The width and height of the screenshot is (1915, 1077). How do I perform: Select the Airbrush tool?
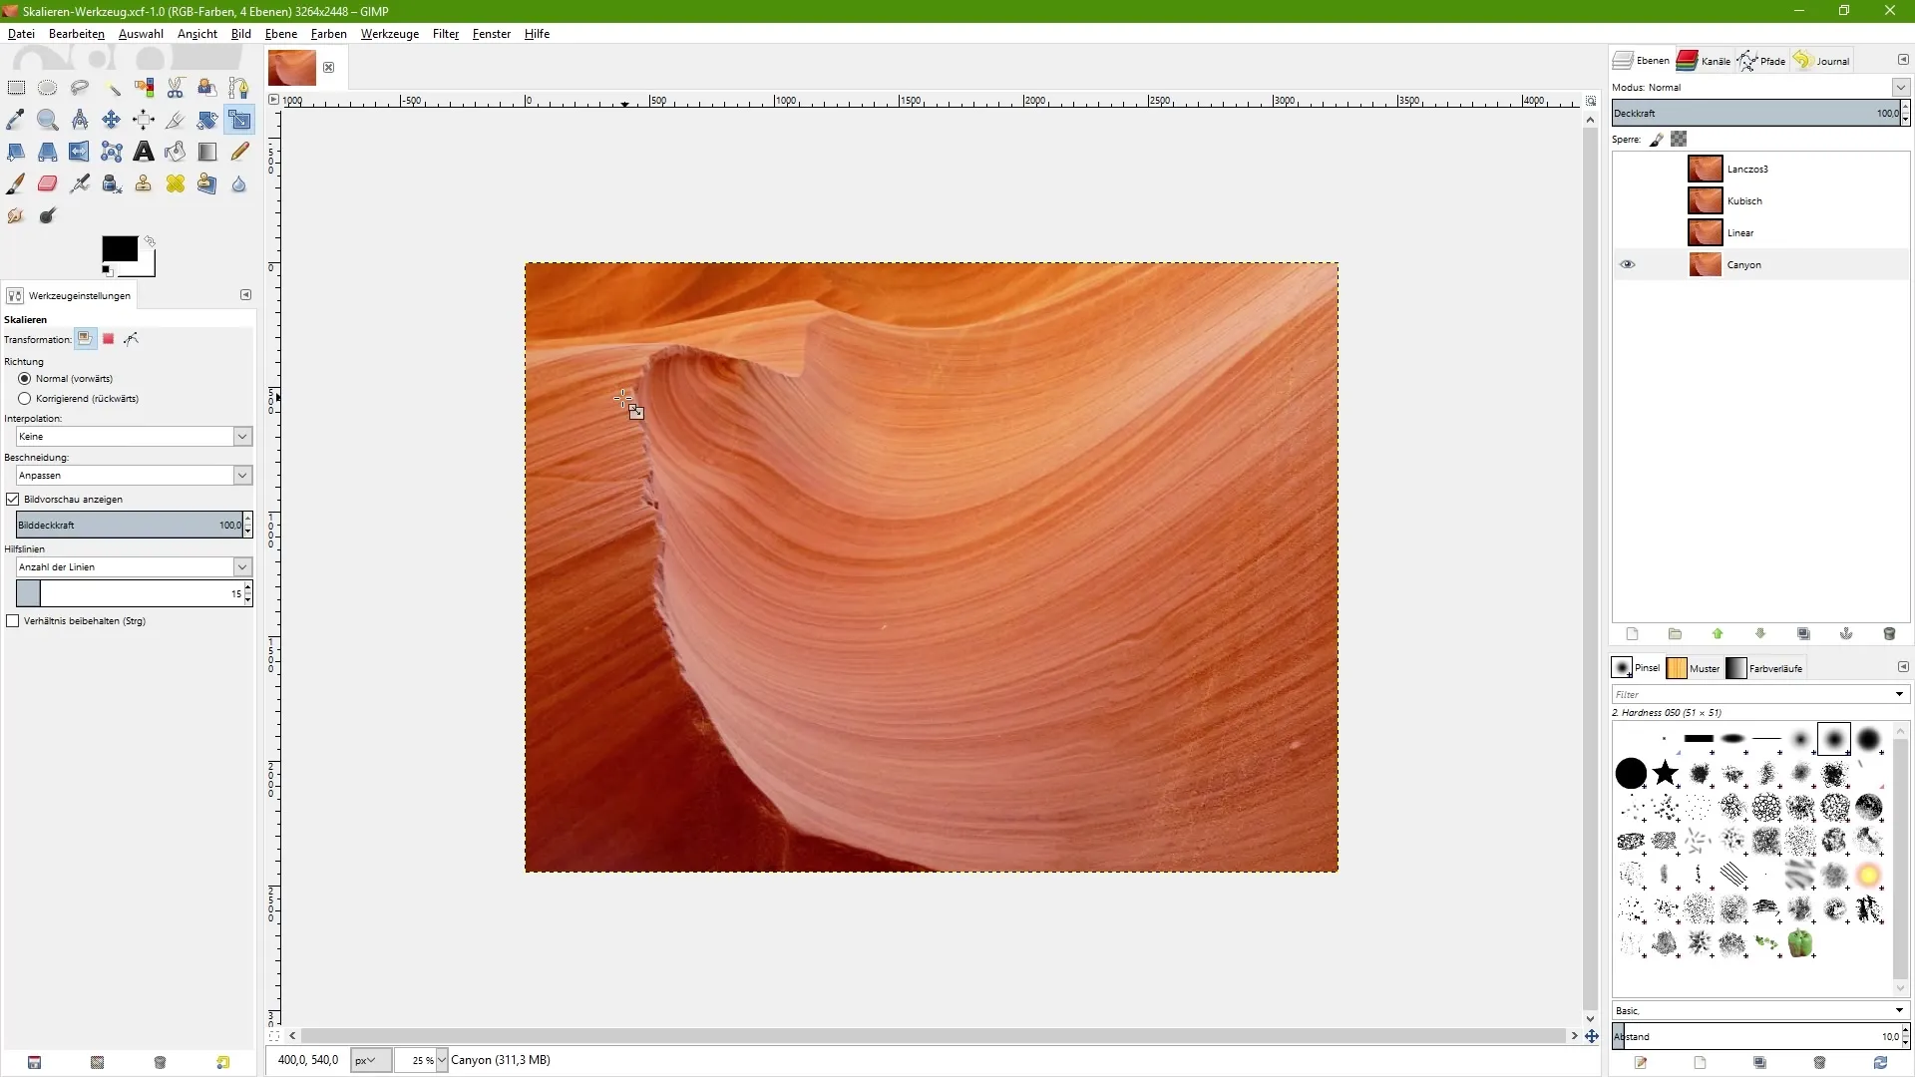[80, 183]
